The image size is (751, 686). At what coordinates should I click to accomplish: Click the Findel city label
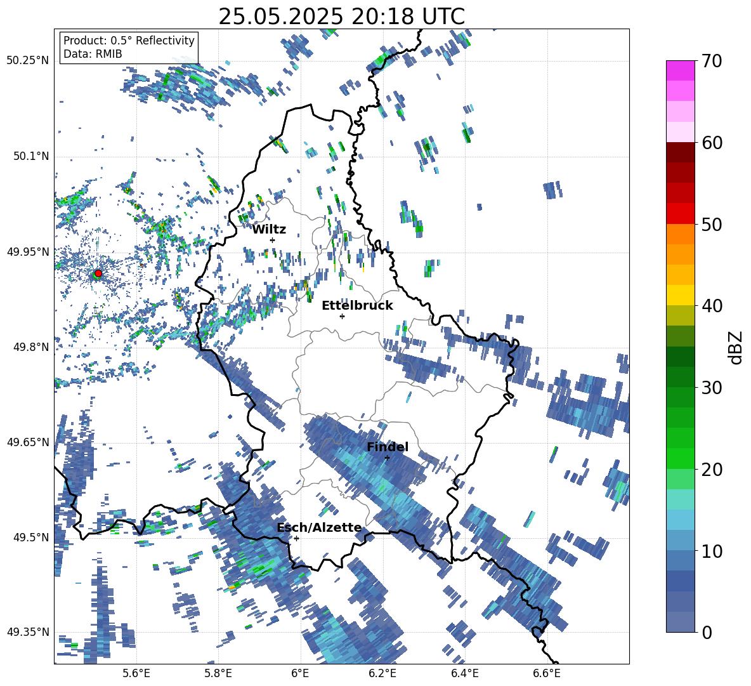pyautogui.click(x=388, y=447)
